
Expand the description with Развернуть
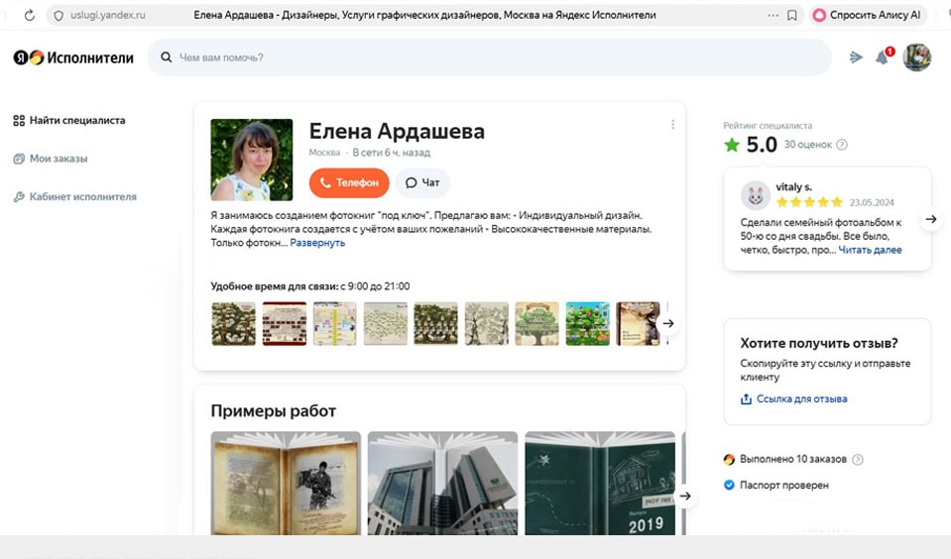point(317,243)
